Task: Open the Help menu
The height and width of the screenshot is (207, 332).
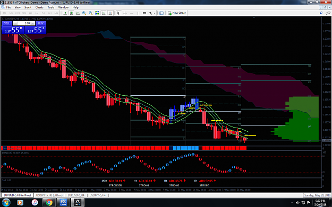Action: point(75,7)
